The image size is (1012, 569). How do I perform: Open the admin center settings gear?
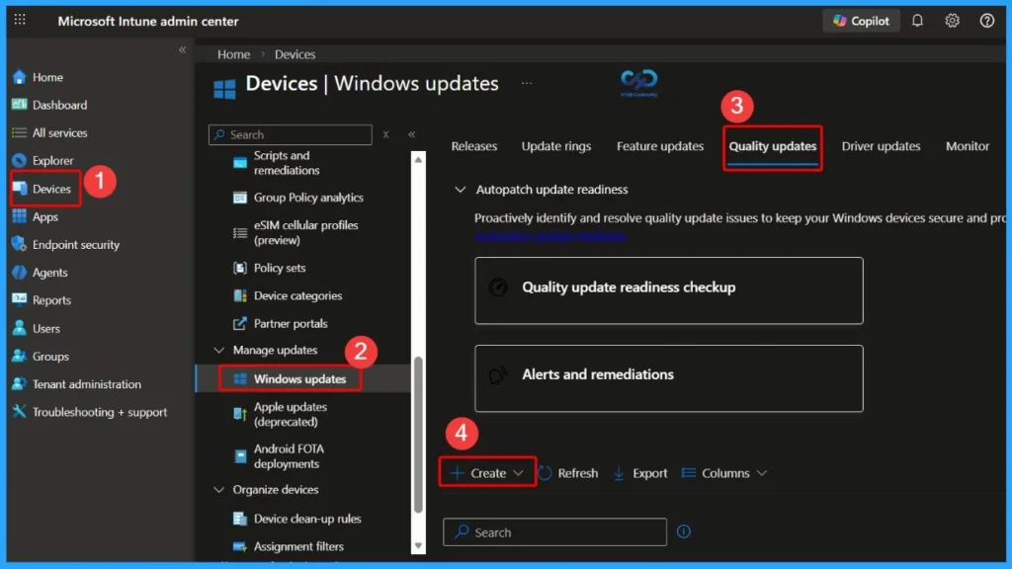[951, 20]
